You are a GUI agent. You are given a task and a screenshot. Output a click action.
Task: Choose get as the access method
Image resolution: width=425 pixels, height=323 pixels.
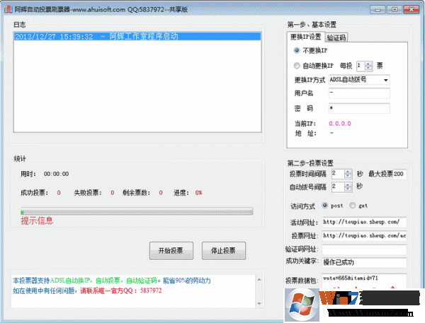[x=353, y=206]
